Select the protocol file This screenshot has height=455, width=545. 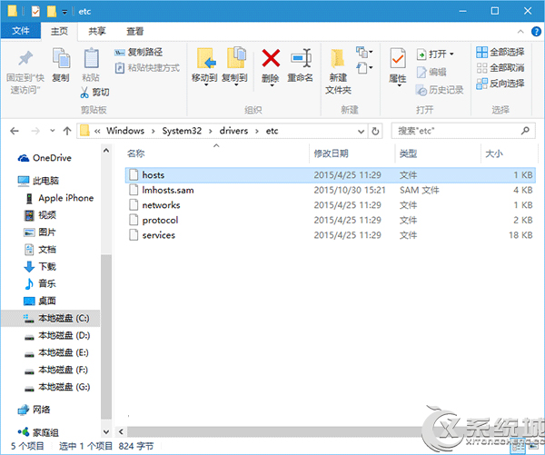pyautogui.click(x=330, y=220)
